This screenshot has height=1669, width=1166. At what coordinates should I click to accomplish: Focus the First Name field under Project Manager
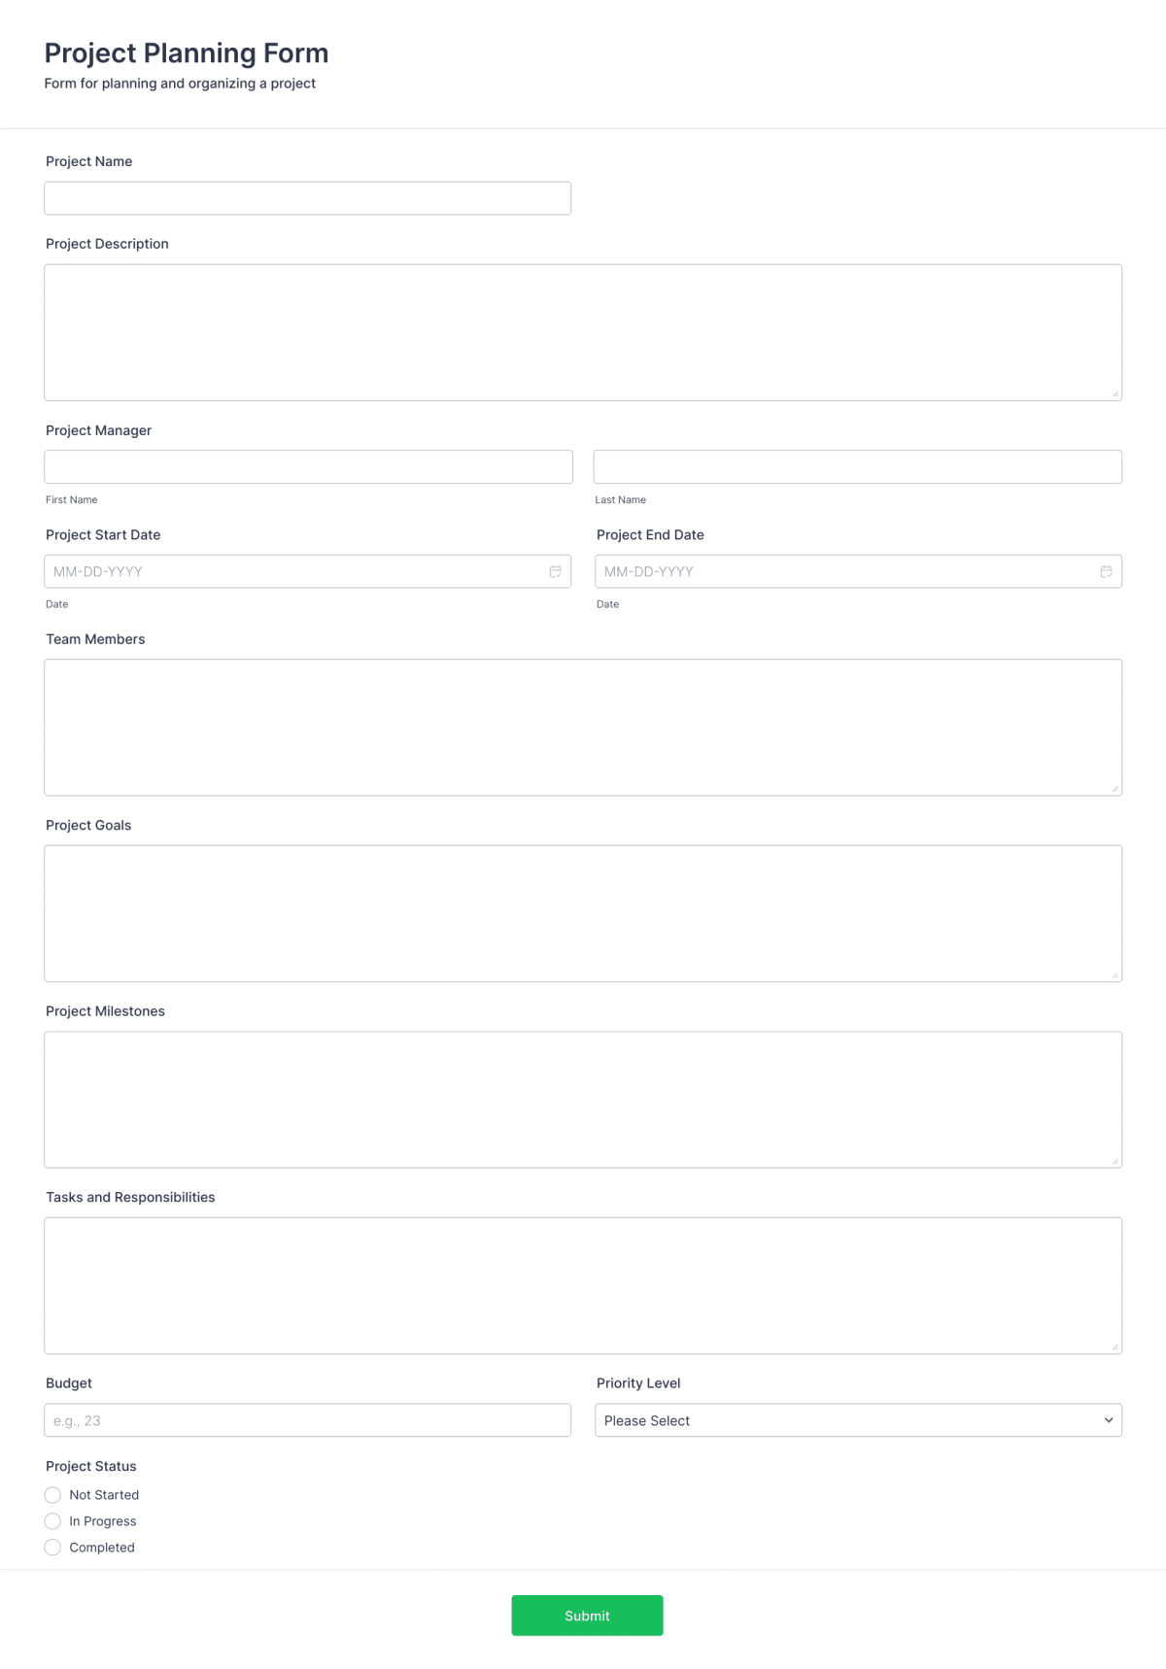[x=307, y=466]
